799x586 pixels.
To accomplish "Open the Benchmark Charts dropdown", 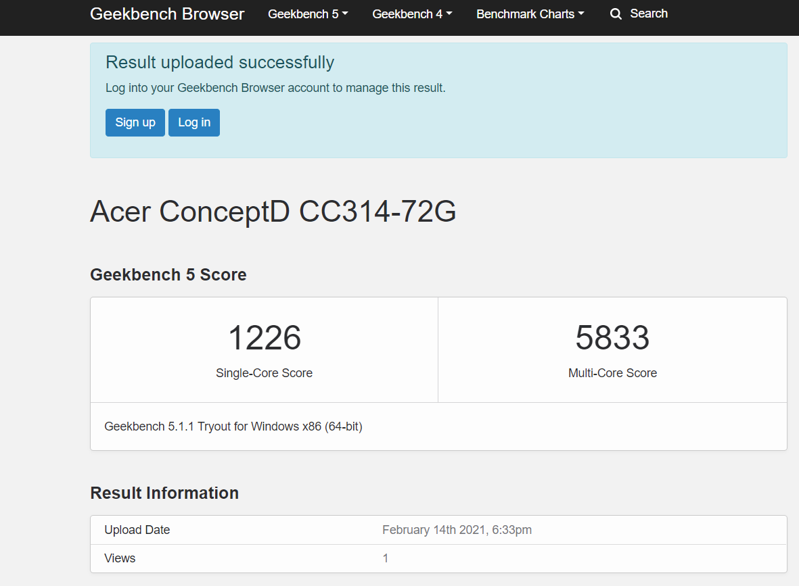I will tap(530, 14).
